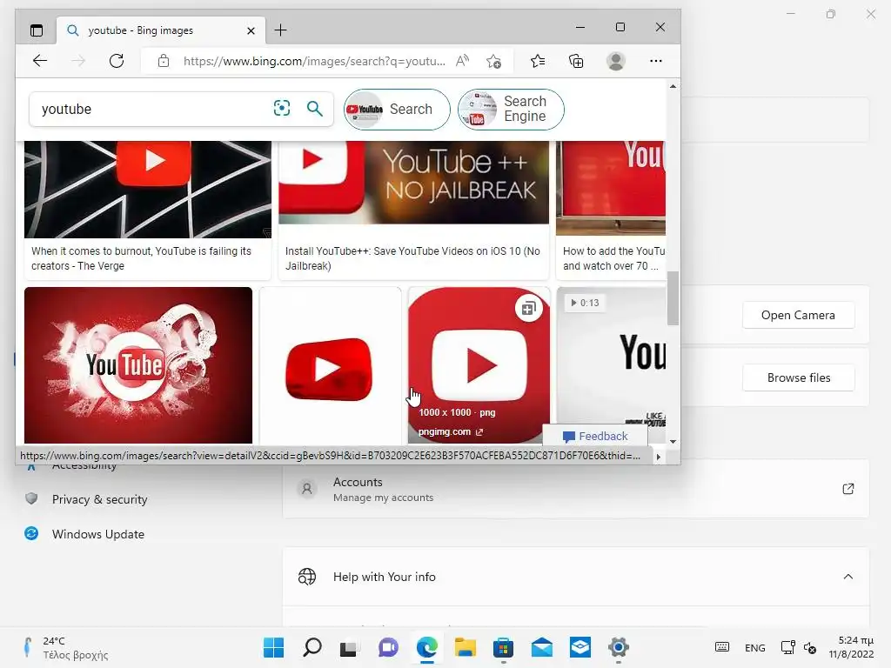The image size is (891, 668).
Task: Select the Search Engine suggestion chip
Action: 511,109
